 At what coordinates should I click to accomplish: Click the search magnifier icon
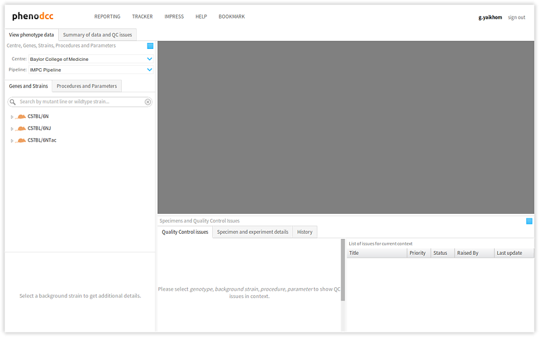tap(13, 102)
